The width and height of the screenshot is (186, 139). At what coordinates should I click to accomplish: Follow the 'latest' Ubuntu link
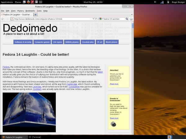click(100, 72)
